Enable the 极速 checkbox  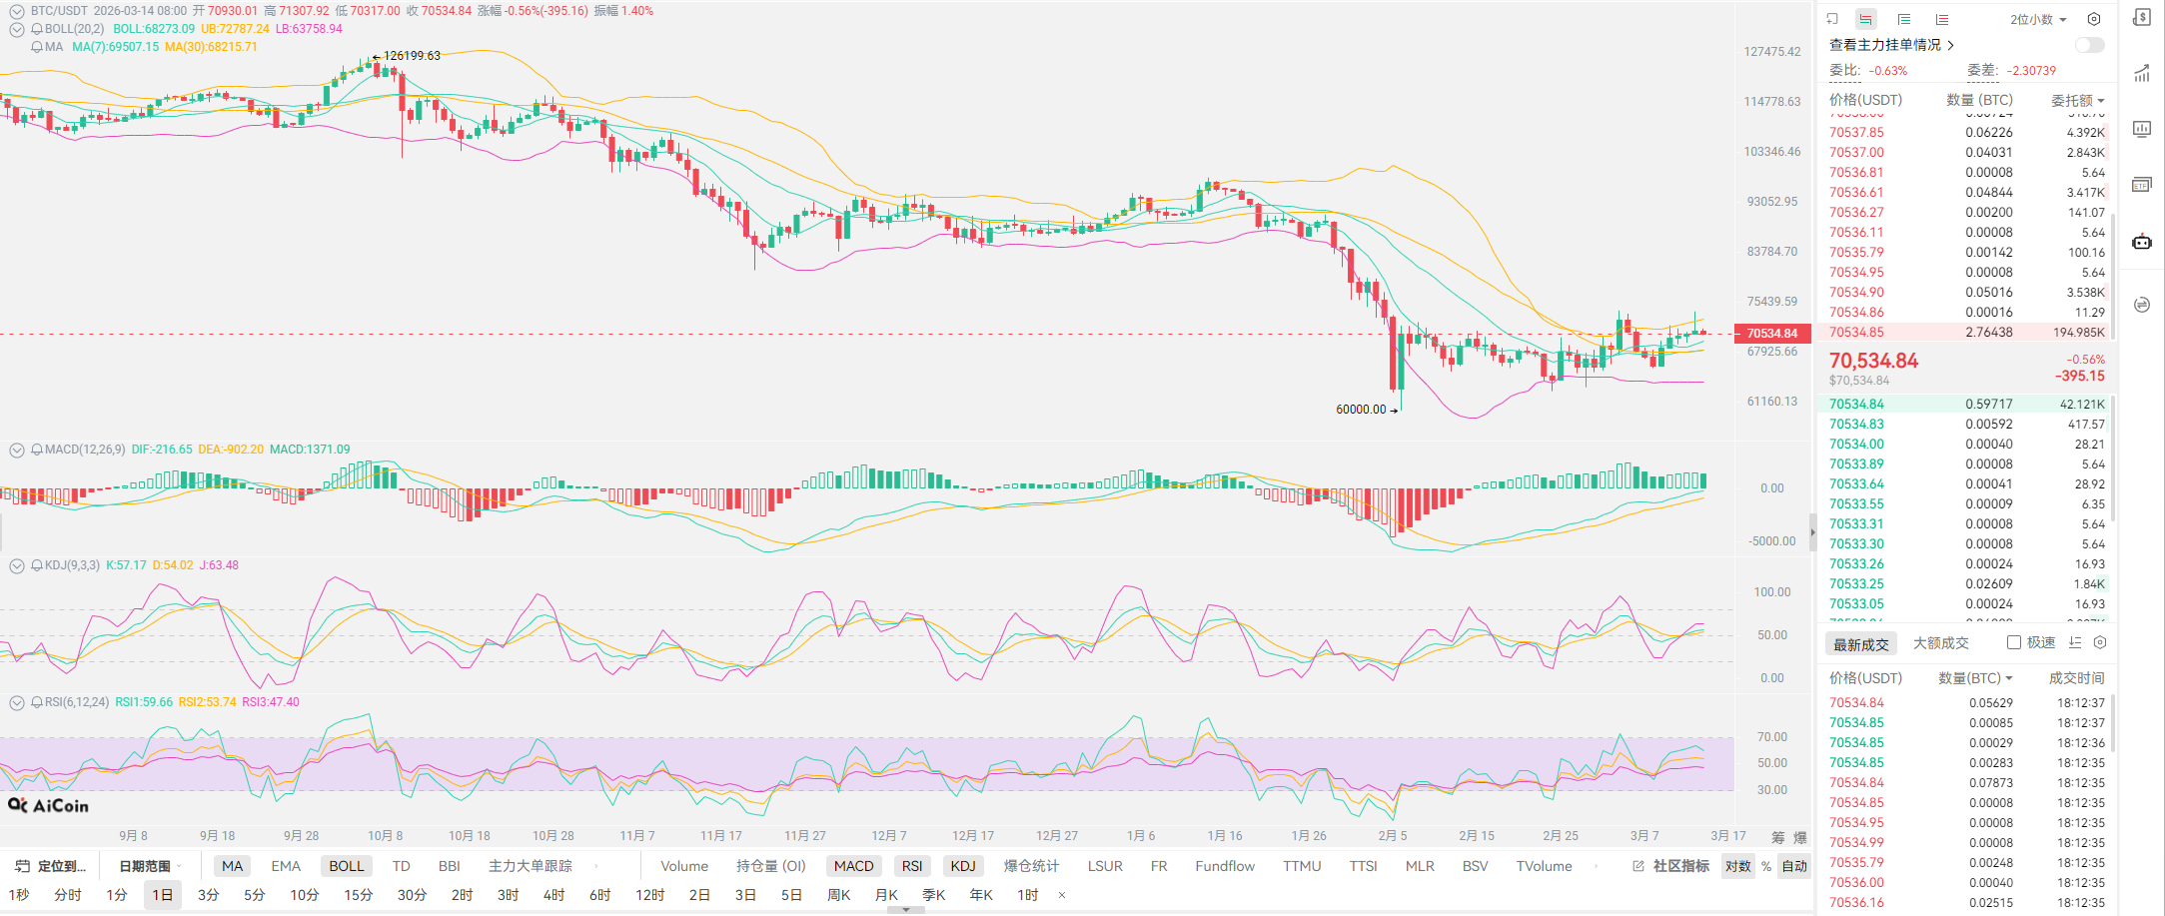coord(2014,642)
